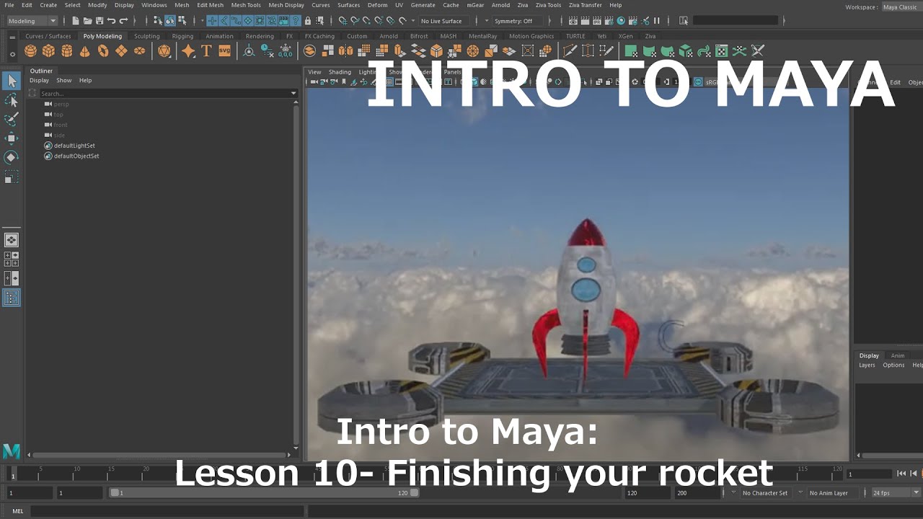Create a polygon cube from the shelf
Screen dimensions: 923x519
coord(48,50)
